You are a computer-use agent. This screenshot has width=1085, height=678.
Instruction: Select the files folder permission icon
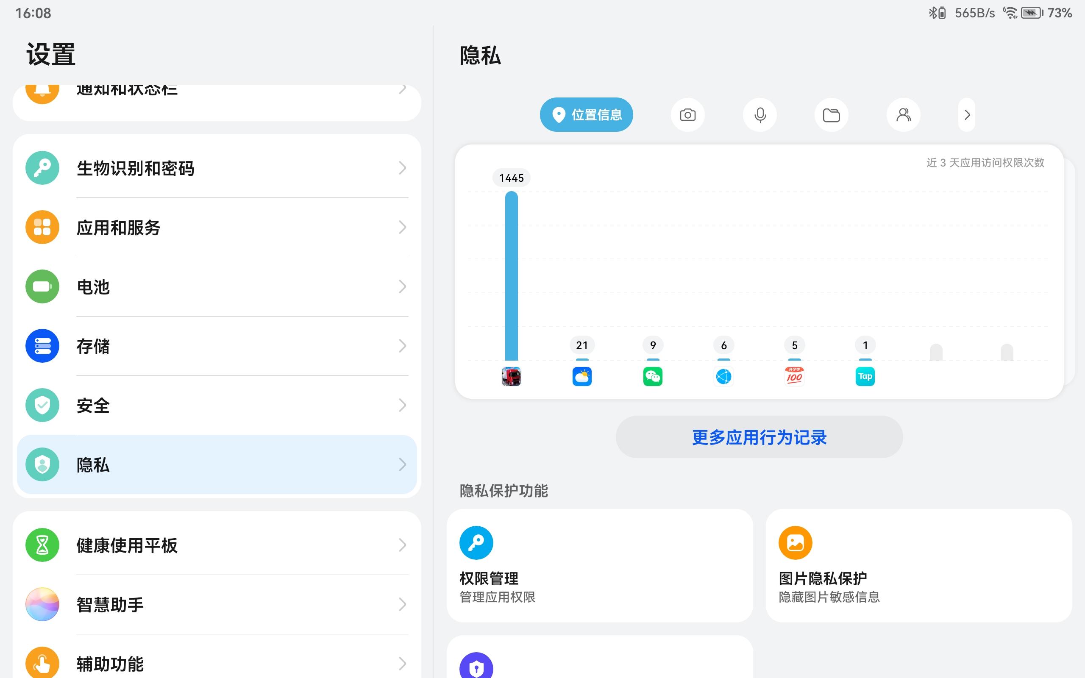[x=831, y=115]
